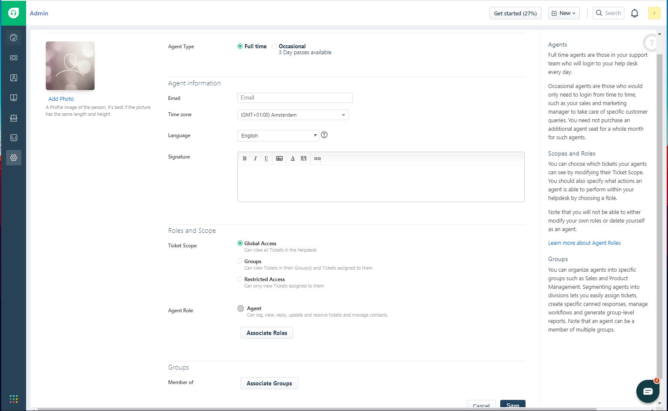Screen dimensions: 668x411
Task: Open the Solutions book icon in sidebar
Action: 14,98
